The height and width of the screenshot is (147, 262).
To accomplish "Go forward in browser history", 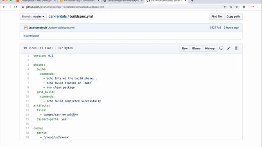I will point(10,7).
